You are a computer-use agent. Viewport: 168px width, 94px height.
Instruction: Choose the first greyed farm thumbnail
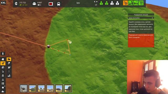tap(24, 88)
